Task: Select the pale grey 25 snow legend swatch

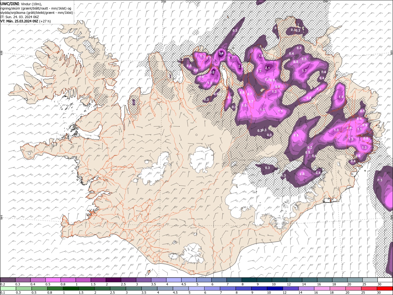Action: coord(370,280)
